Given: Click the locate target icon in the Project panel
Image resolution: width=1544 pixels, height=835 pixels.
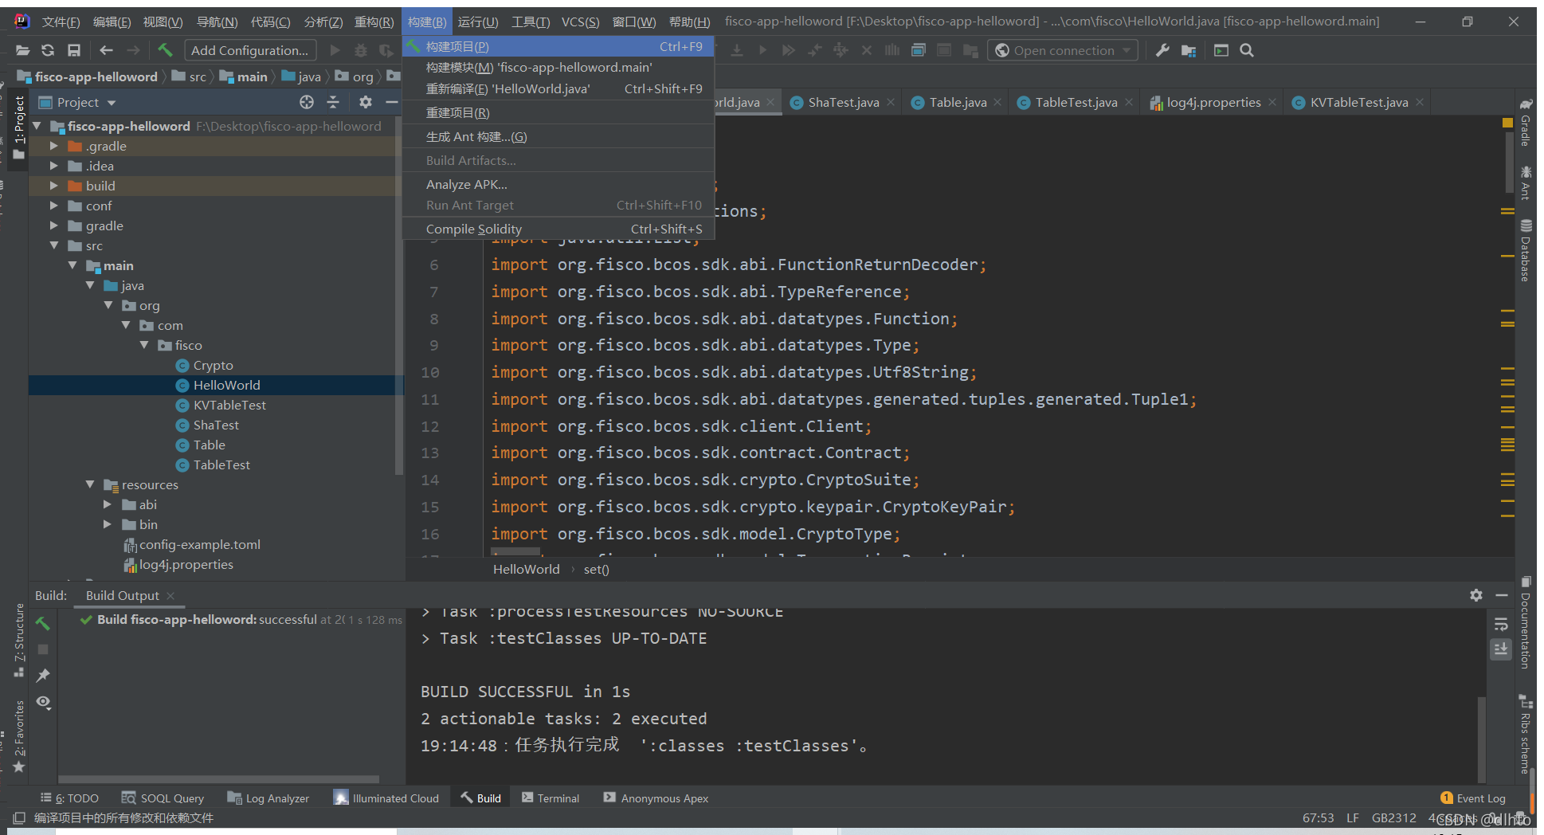Looking at the screenshot, I should [x=307, y=102].
